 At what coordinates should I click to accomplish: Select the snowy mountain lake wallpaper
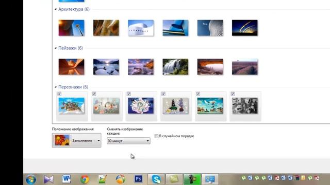coord(106,67)
